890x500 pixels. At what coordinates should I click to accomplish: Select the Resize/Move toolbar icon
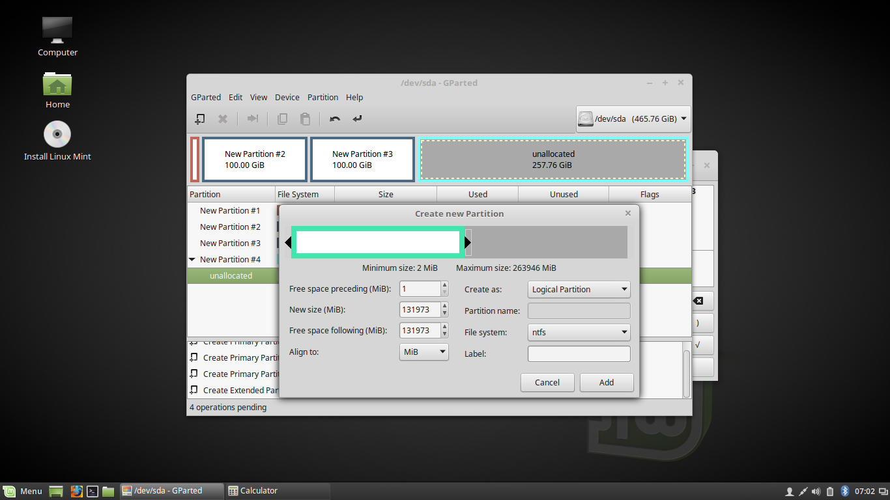tap(253, 118)
